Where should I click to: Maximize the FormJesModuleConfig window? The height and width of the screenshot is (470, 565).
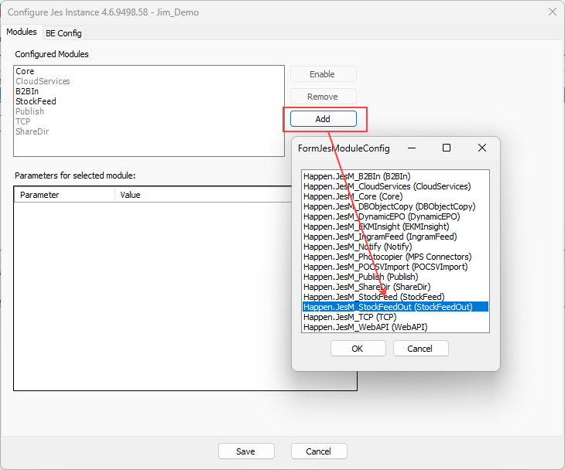447,148
